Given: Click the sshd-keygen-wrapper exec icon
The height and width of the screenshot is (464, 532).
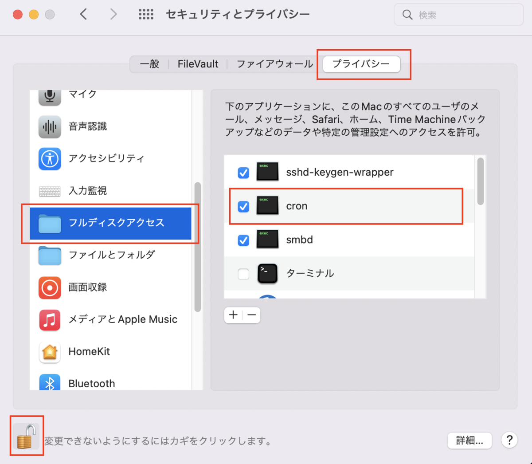Looking at the screenshot, I should pos(267,172).
